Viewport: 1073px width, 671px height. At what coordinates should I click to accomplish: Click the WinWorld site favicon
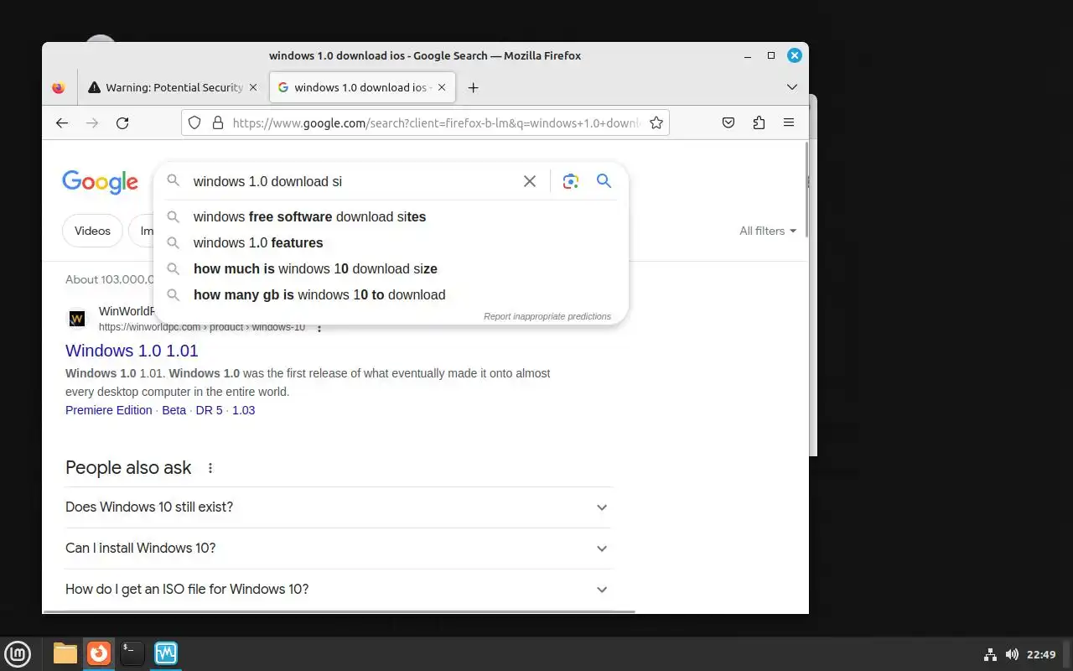pyautogui.click(x=77, y=319)
